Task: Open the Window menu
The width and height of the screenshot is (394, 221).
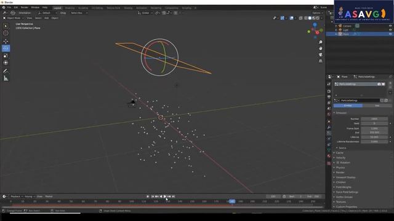Action: pos(35,7)
